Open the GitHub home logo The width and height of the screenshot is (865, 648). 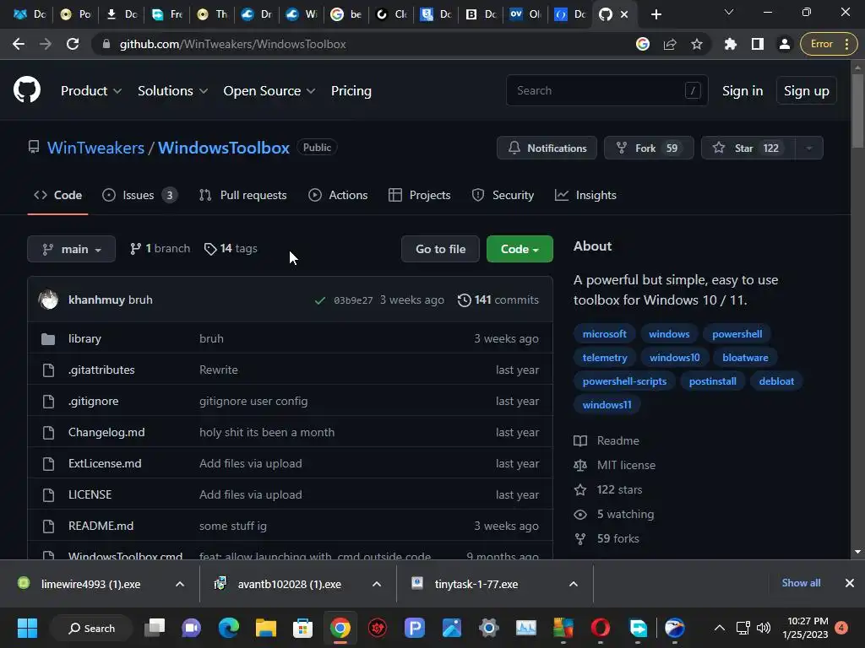click(x=27, y=90)
